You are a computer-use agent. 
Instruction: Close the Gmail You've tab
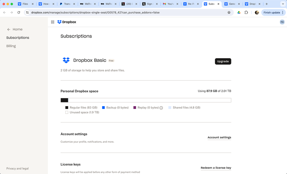click(x=177, y=4)
